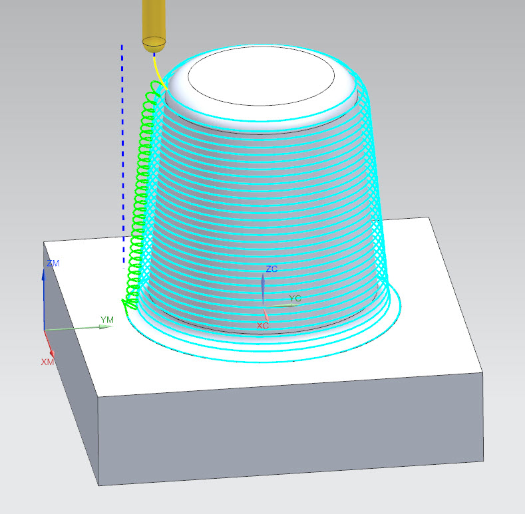Click the XM machine axis label
The image size is (525, 514).
(47, 362)
